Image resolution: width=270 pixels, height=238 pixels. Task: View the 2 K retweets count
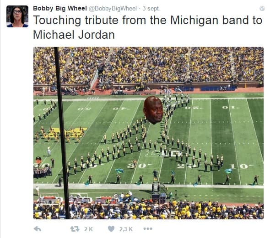[88, 229]
